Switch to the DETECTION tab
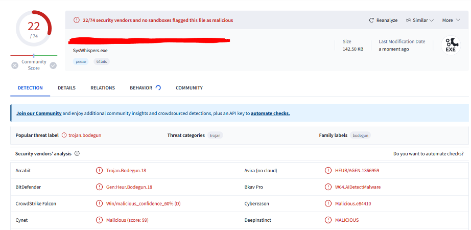Image resolution: width=471 pixels, height=230 pixels. coord(30,88)
